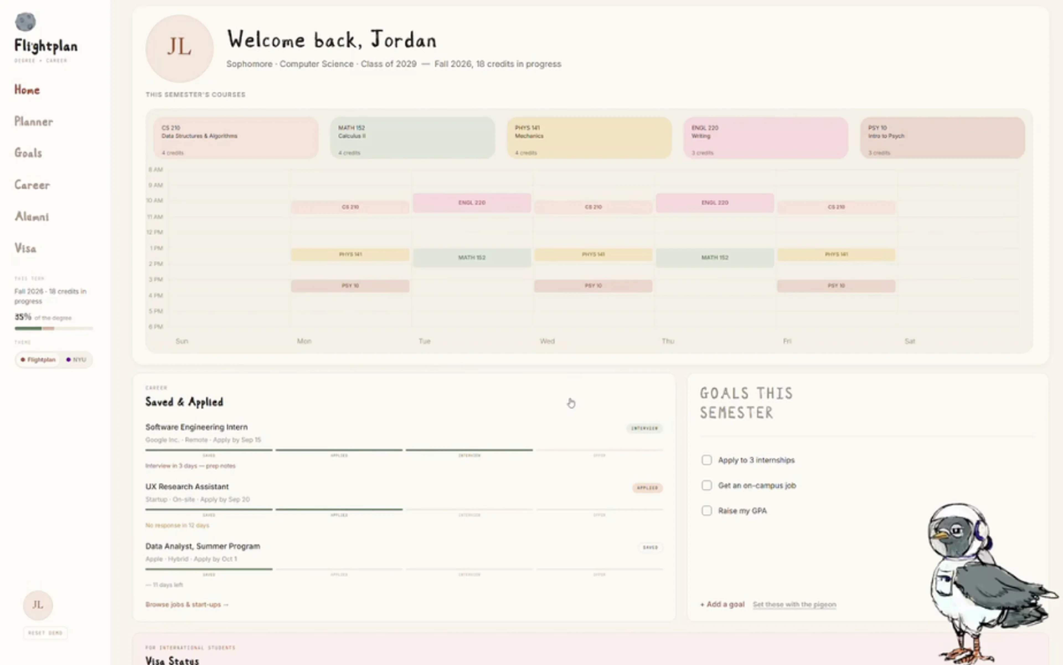Click the Reset Demo button

(45, 633)
